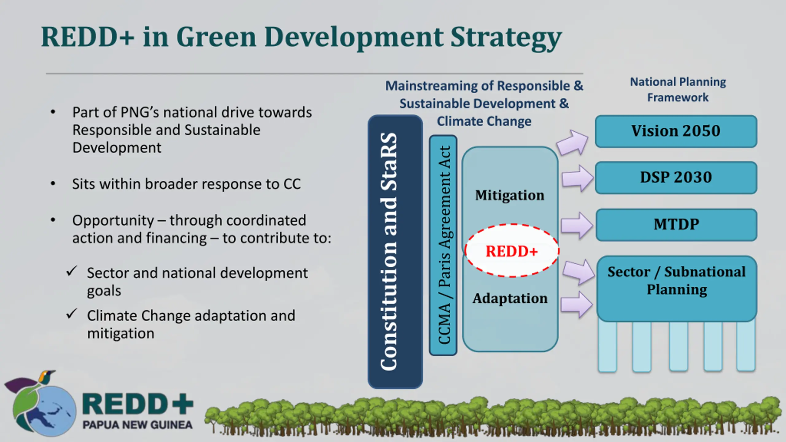Click the Mitigation label
The image size is (786, 442).
510,195
